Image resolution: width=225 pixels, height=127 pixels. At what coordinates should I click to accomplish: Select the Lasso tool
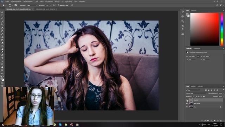tap(2, 18)
